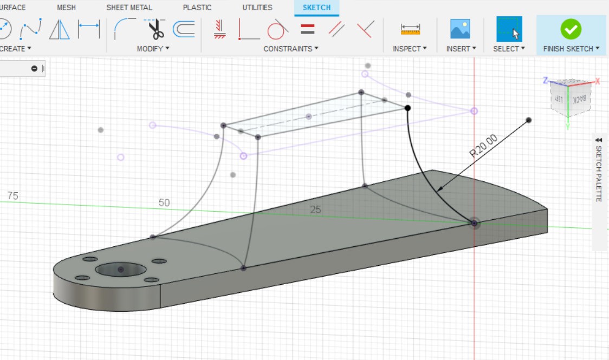Choose the Trim scissors tool
Image resolution: width=609 pixels, height=360 pixels.
pos(156,29)
